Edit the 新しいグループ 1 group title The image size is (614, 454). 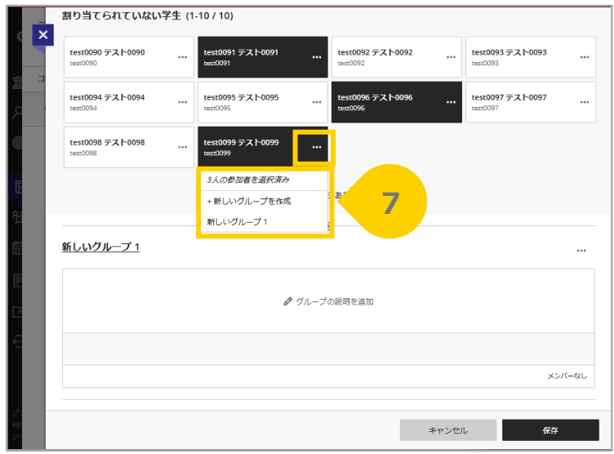[x=100, y=247]
